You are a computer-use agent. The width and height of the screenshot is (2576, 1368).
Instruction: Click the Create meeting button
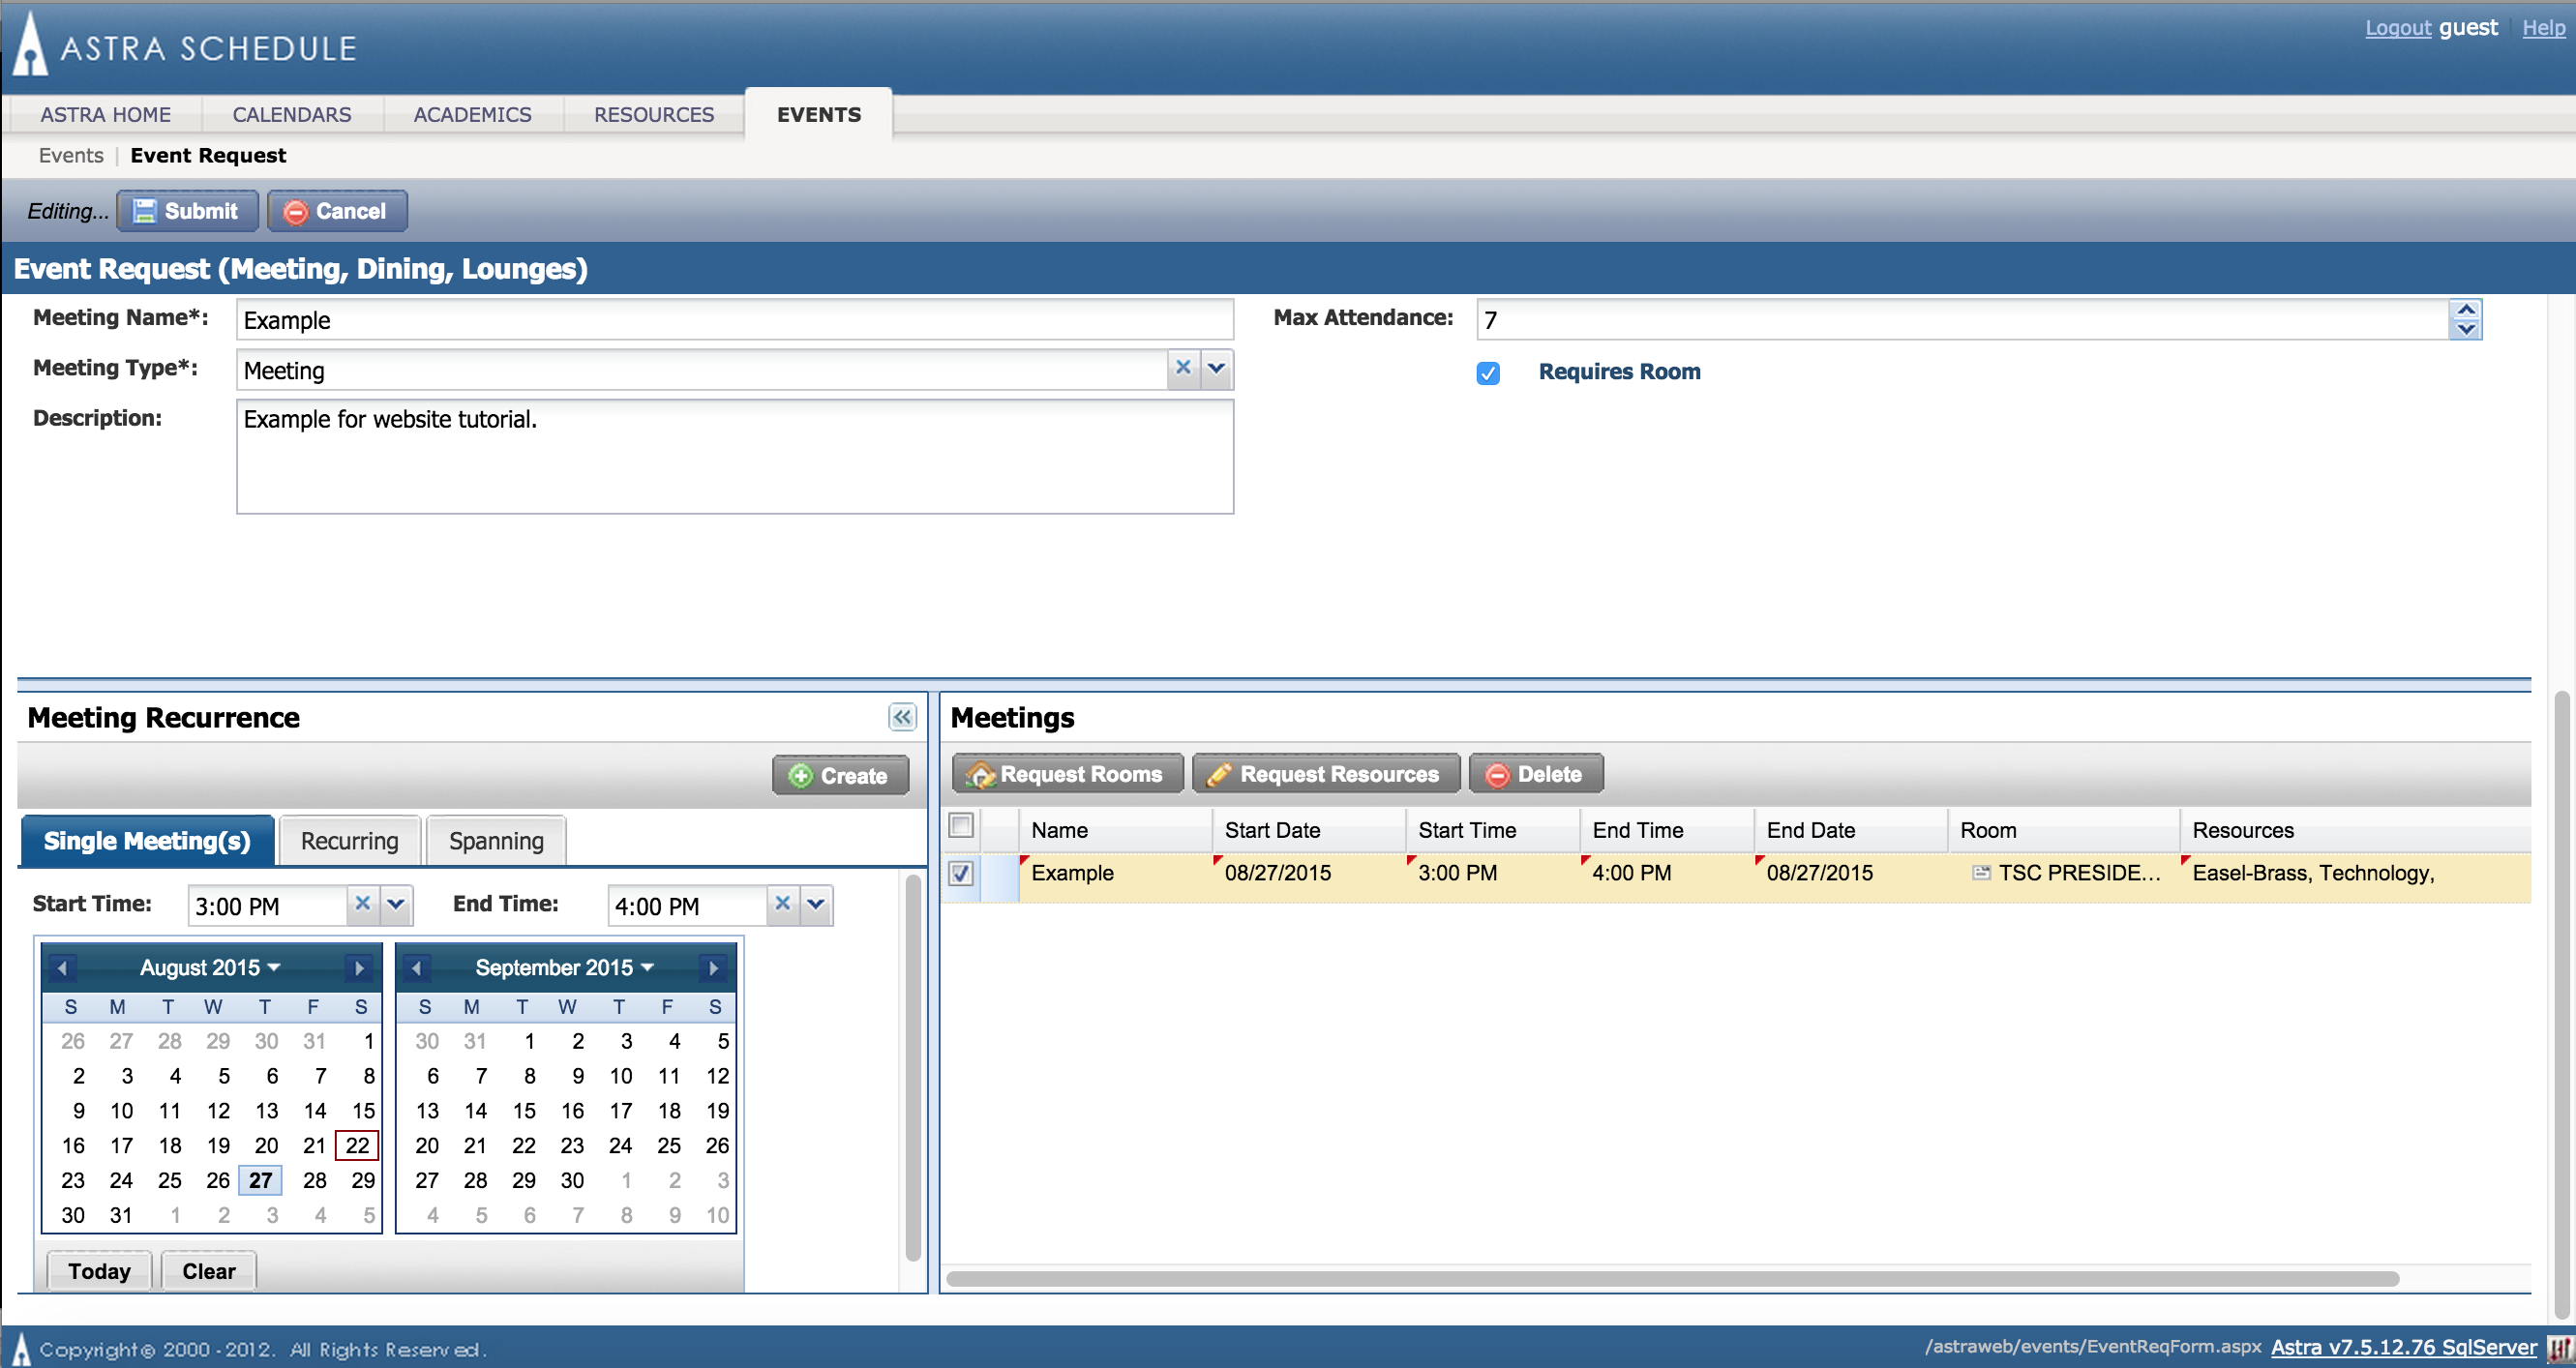pyautogui.click(x=840, y=775)
